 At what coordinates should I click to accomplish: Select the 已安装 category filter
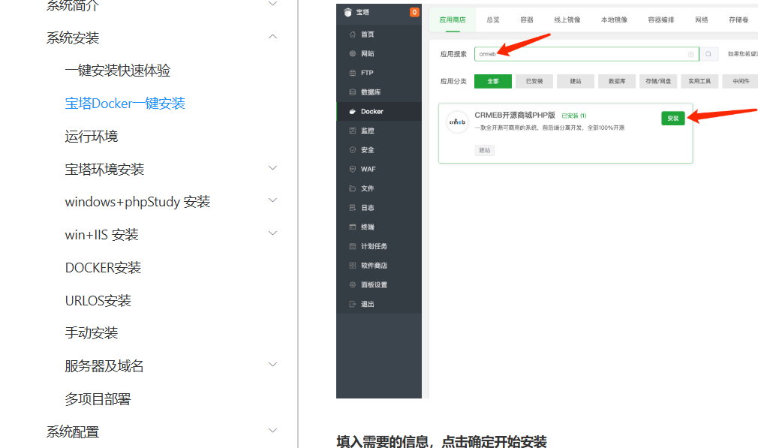click(x=534, y=81)
